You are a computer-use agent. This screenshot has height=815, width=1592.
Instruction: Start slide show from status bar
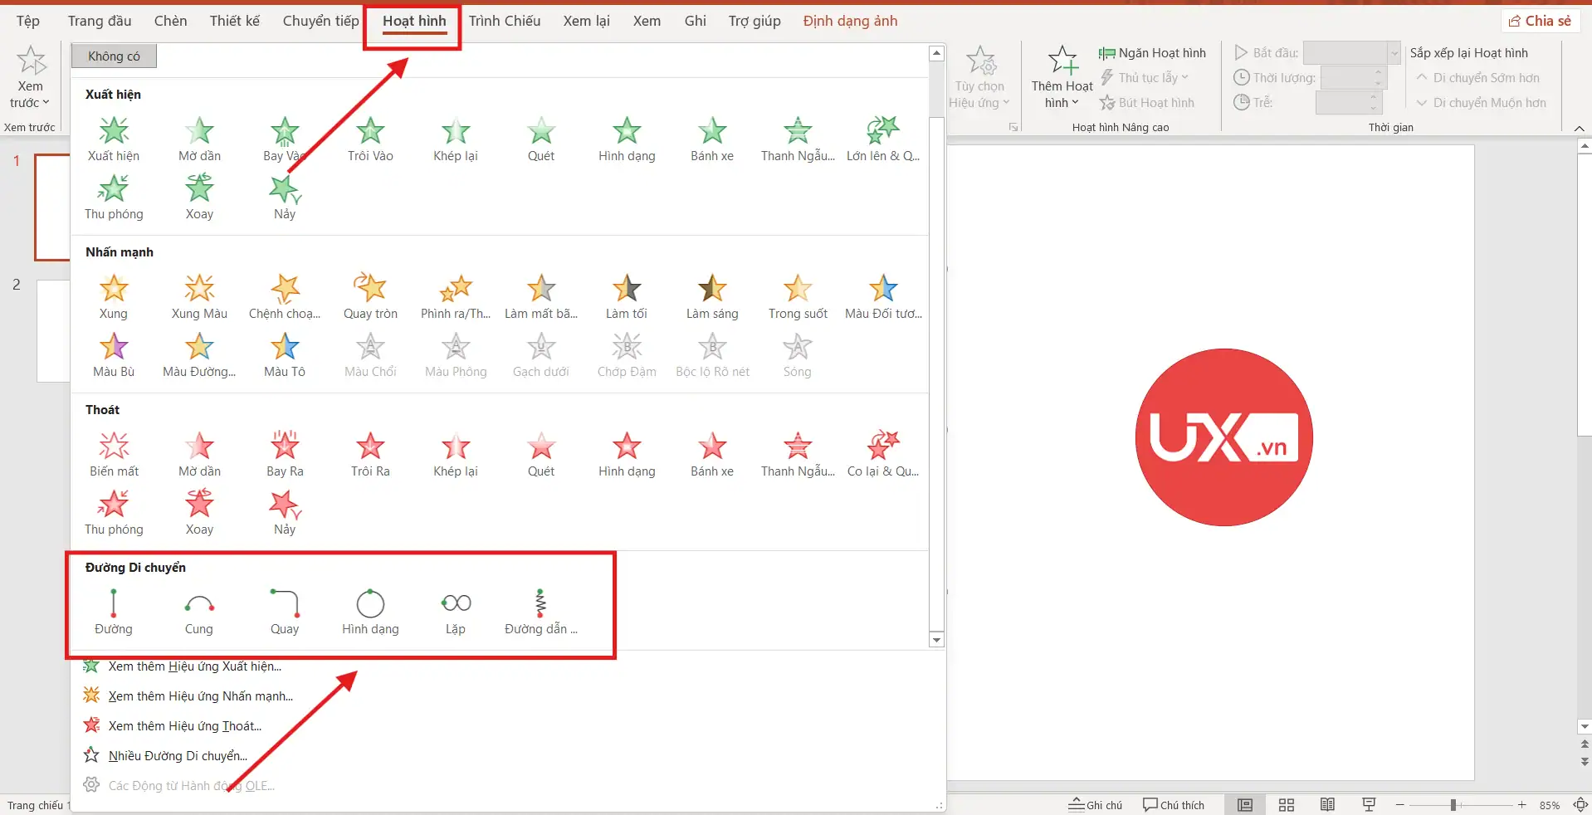pyautogui.click(x=1369, y=805)
